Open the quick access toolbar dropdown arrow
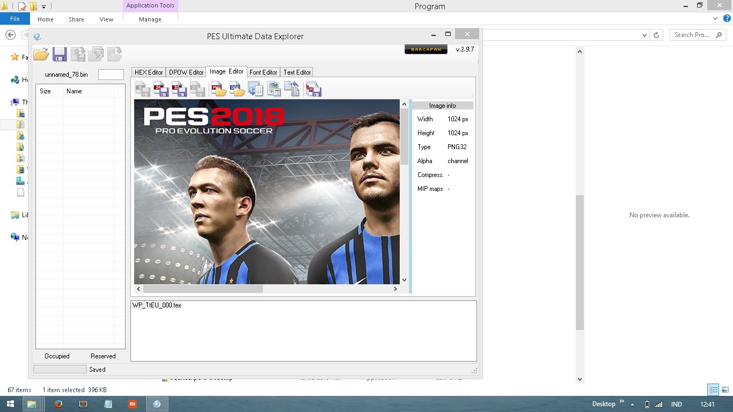This screenshot has height=412, width=733. [44, 7]
